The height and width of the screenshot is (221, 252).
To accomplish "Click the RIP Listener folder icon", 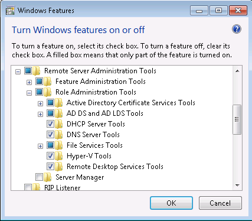I will [36, 187].
